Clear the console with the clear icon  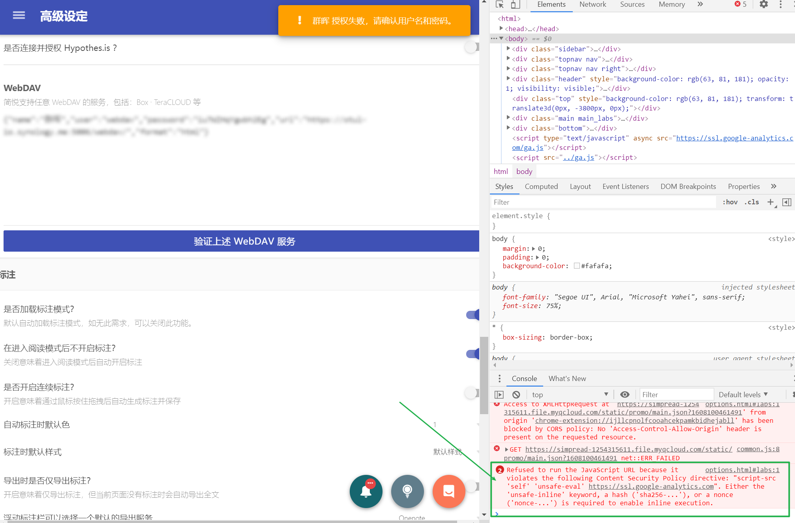coord(516,394)
